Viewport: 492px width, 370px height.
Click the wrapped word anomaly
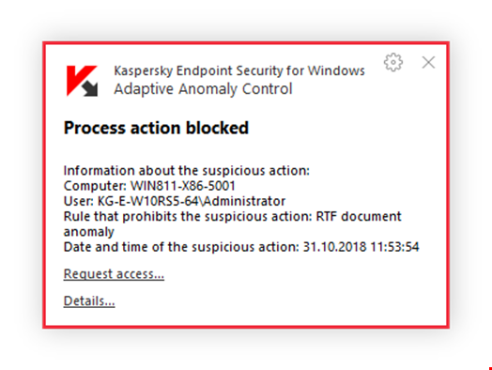89,232
